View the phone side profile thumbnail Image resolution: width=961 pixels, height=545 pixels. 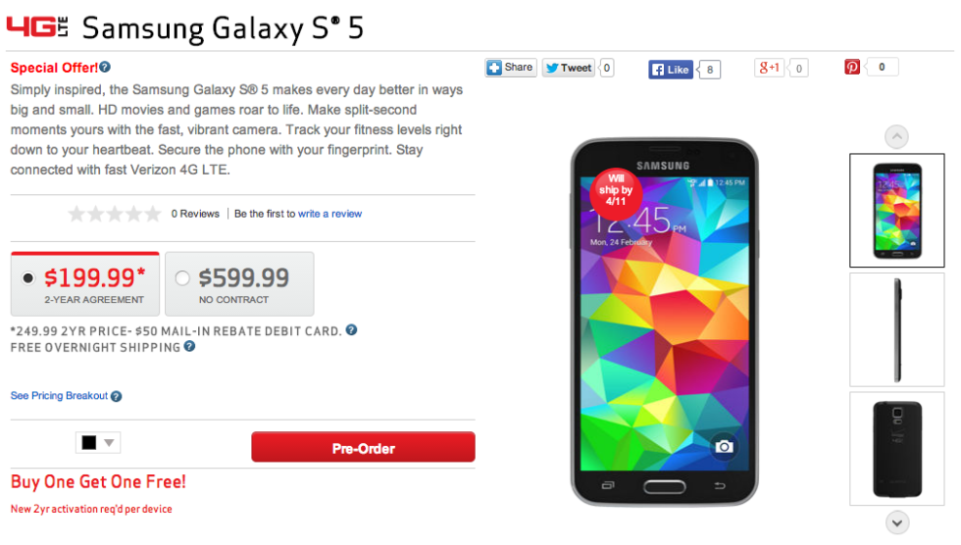(897, 329)
